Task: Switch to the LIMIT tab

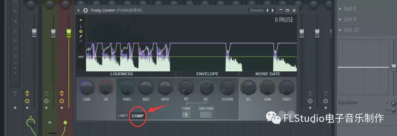Action: (123, 116)
